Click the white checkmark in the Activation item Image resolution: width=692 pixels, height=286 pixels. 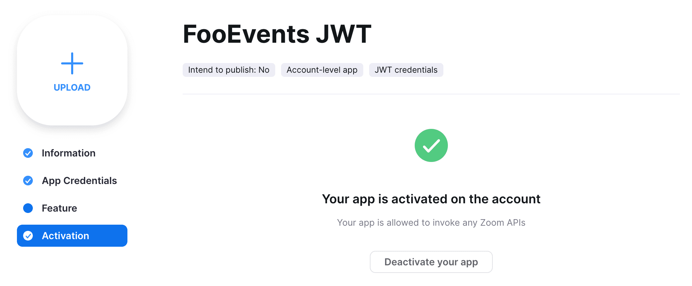click(28, 236)
